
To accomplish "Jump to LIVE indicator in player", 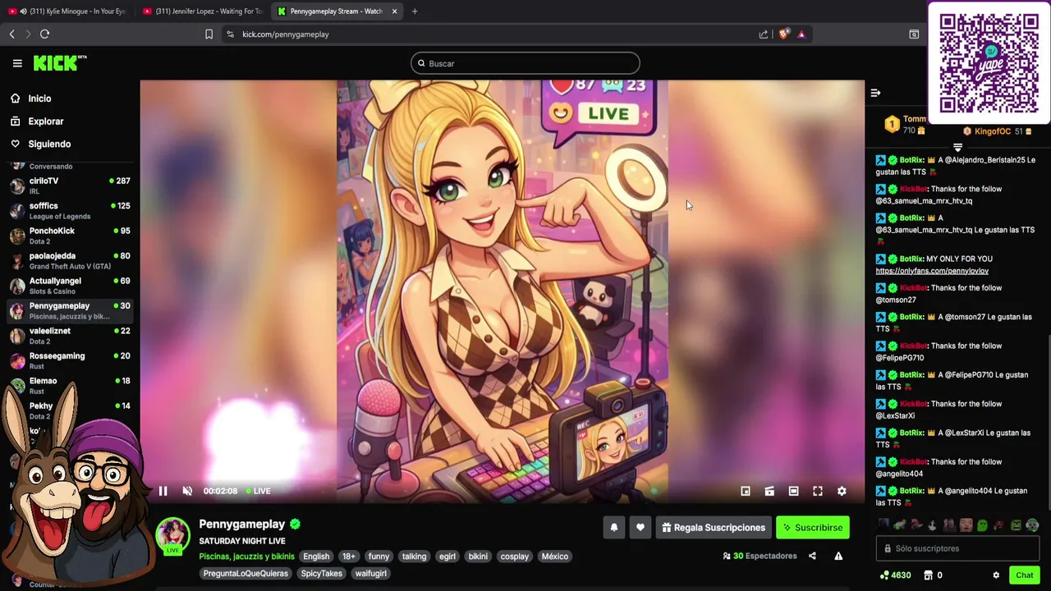I will 258,491.
